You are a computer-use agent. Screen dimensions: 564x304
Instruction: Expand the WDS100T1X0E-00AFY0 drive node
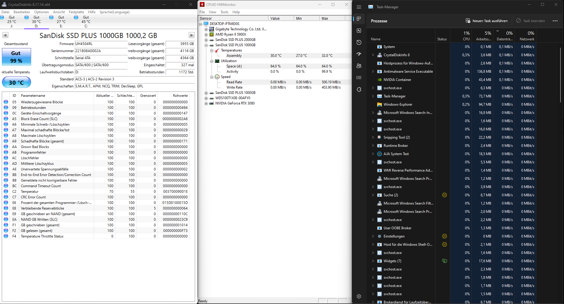coord(206,98)
